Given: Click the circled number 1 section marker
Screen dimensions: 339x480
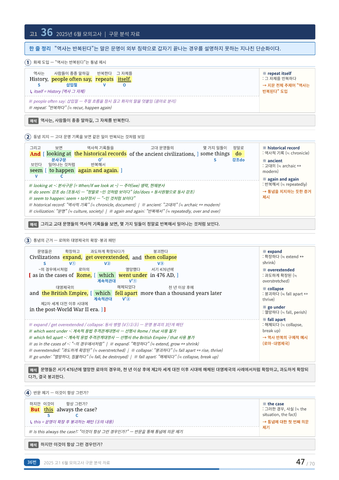Looking at the screenshot, I should pyautogui.click(x=28, y=62).
